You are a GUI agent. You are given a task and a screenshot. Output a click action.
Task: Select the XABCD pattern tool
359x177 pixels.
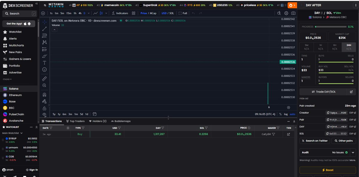tap(44, 42)
